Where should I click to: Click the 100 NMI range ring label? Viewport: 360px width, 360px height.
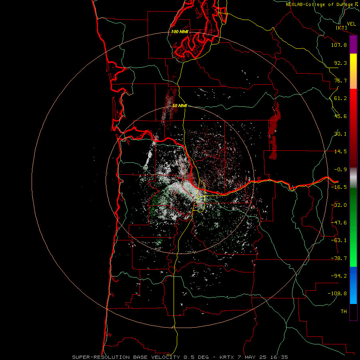180,32
